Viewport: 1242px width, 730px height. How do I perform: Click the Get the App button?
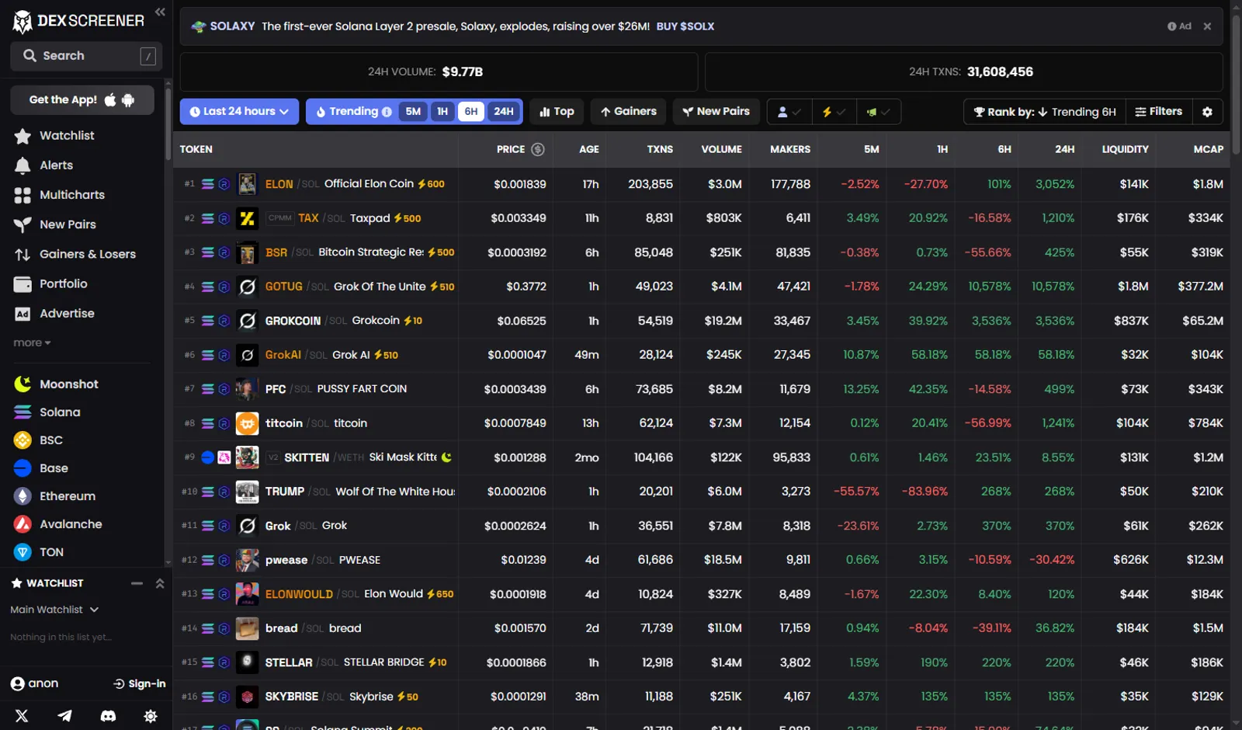pyautogui.click(x=82, y=100)
